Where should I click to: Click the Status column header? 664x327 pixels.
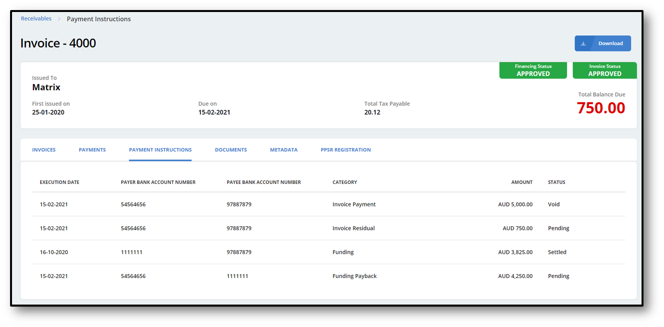tap(556, 182)
